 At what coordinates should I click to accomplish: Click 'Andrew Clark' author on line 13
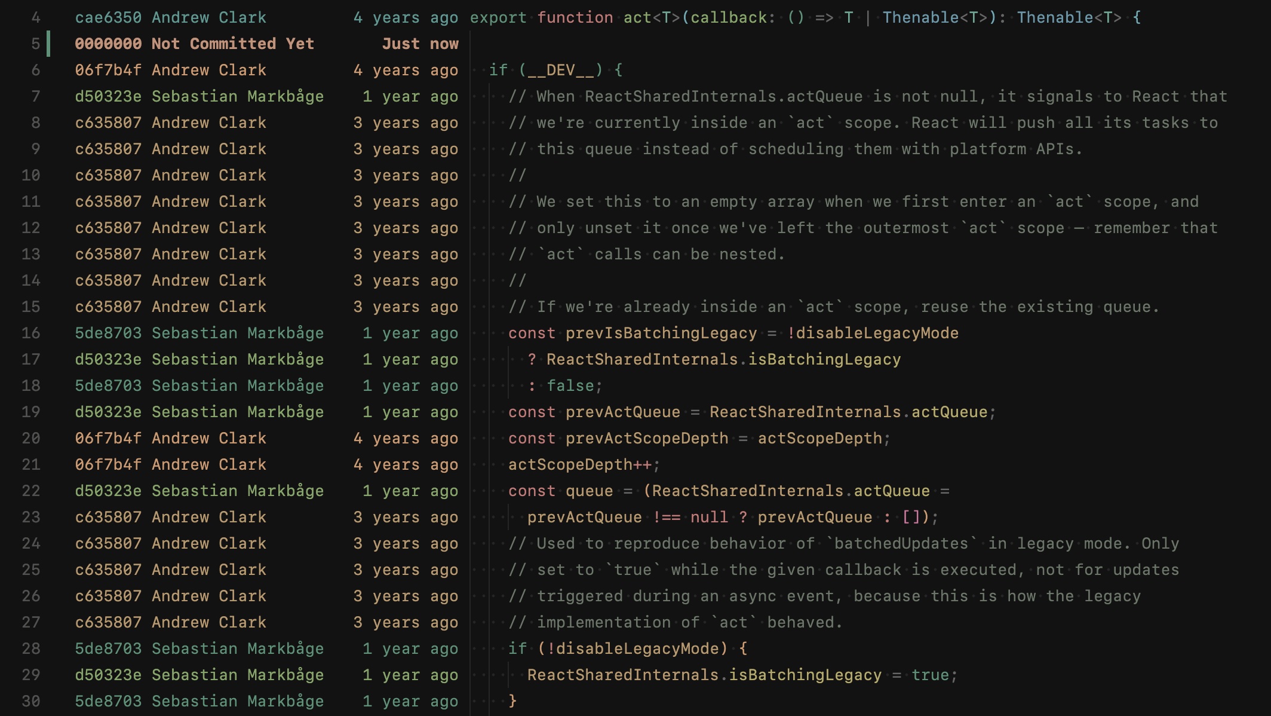[209, 254]
